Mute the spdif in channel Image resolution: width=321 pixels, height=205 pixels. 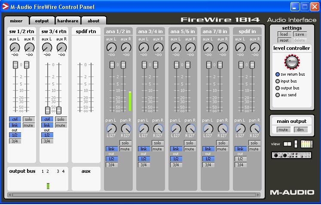[254, 149]
